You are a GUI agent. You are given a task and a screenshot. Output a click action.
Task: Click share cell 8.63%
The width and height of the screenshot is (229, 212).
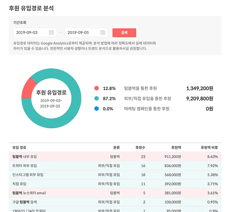pos(213,157)
